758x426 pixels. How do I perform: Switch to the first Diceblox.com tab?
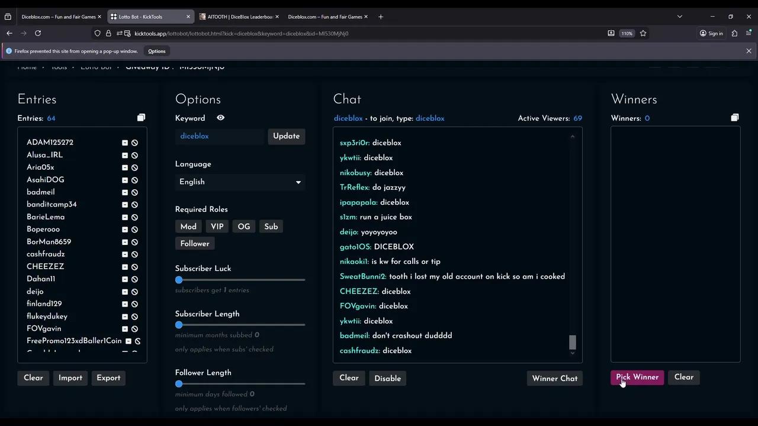58,17
